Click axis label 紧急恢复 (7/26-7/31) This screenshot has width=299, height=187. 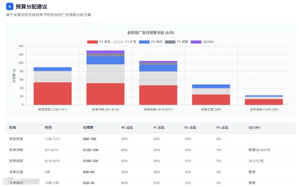(x=52, y=110)
